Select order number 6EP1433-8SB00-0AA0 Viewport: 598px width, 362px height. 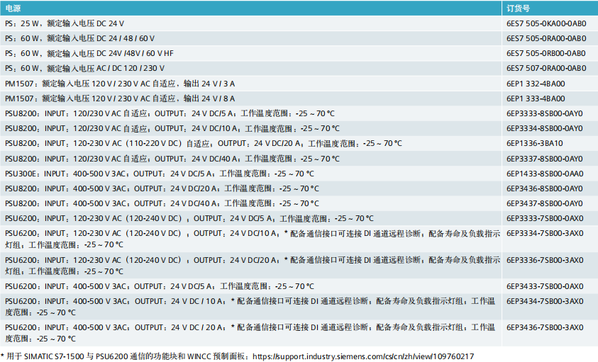[x=545, y=174]
